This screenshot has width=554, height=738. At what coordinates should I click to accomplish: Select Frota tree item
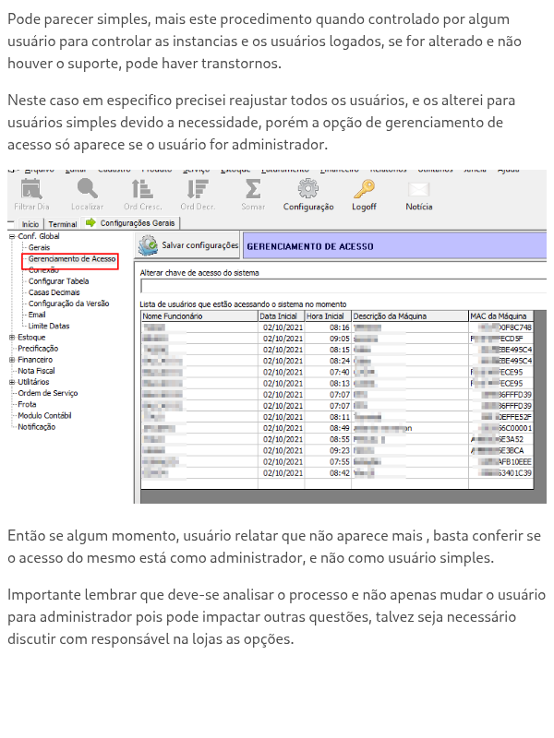click(x=27, y=404)
